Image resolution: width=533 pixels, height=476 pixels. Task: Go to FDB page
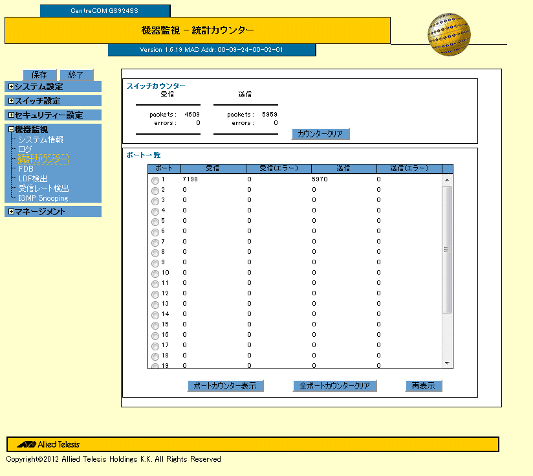[26, 169]
